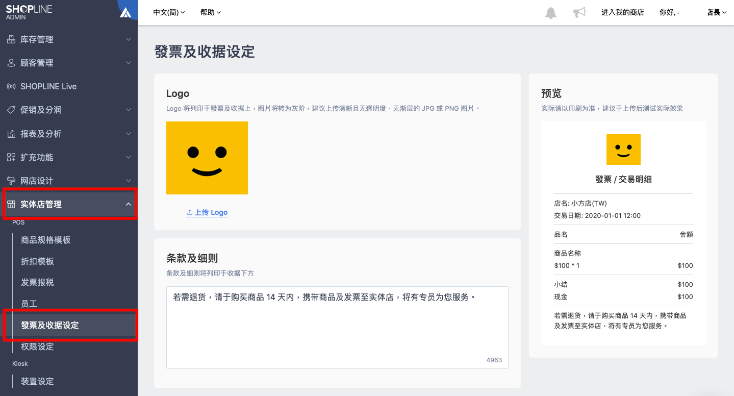Click the notification bell icon

point(551,13)
